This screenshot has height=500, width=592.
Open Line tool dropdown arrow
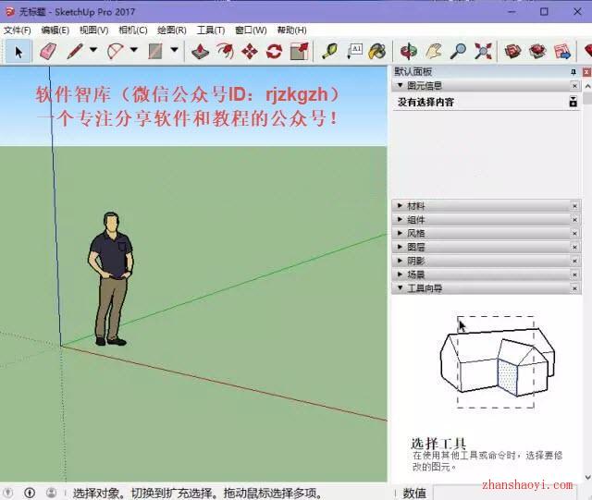pyautogui.click(x=93, y=49)
